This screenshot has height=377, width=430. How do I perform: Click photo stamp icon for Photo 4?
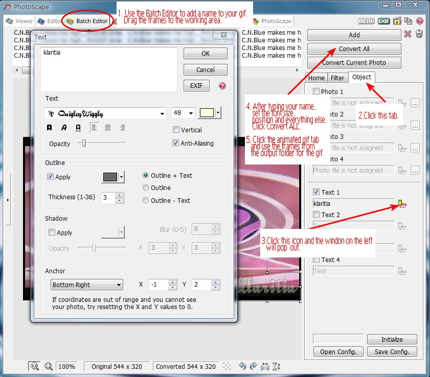402,171
